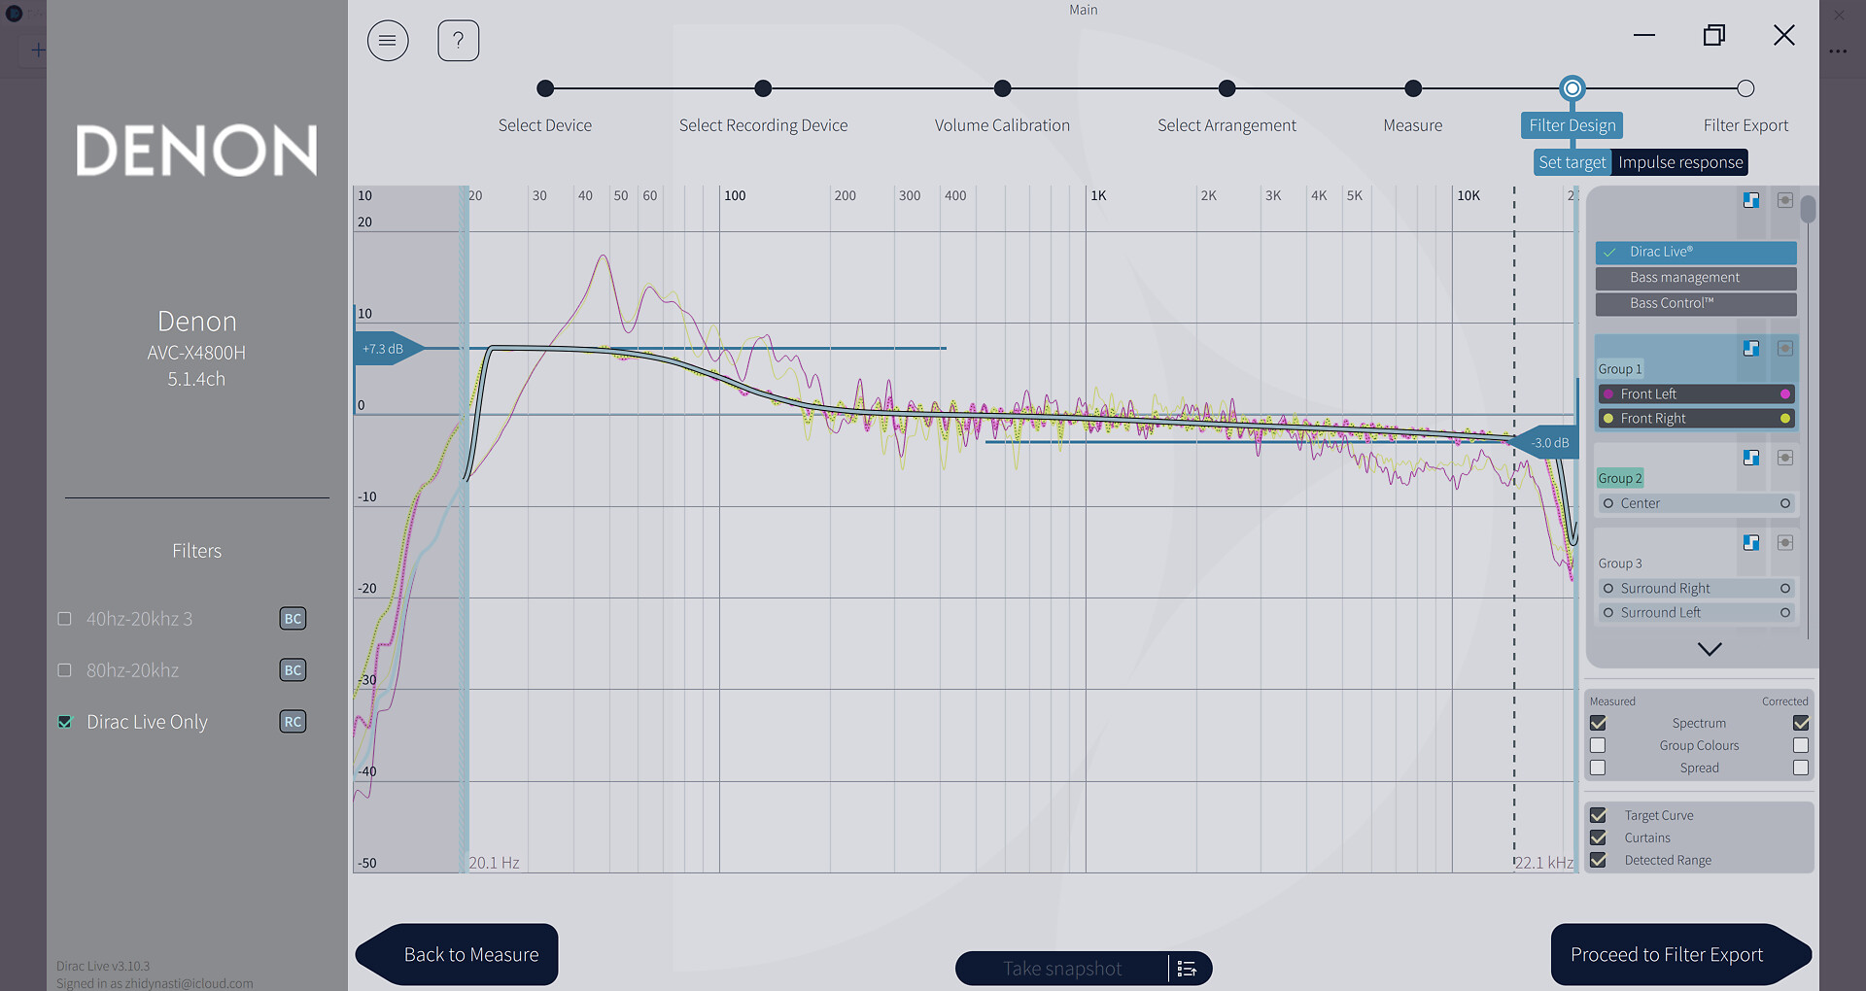Select the Front Left speaker row
Viewport: 1866px width, 991px height.
1696,394
